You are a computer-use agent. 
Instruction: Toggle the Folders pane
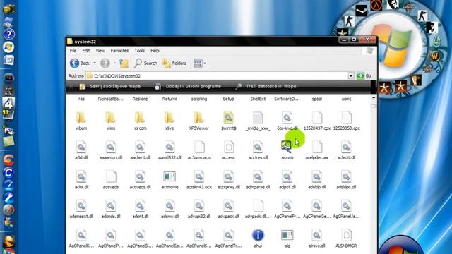click(174, 63)
